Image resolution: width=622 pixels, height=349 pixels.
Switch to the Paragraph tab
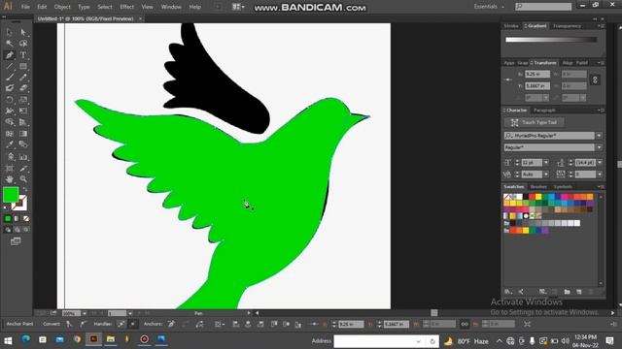pyautogui.click(x=544, y=111)
